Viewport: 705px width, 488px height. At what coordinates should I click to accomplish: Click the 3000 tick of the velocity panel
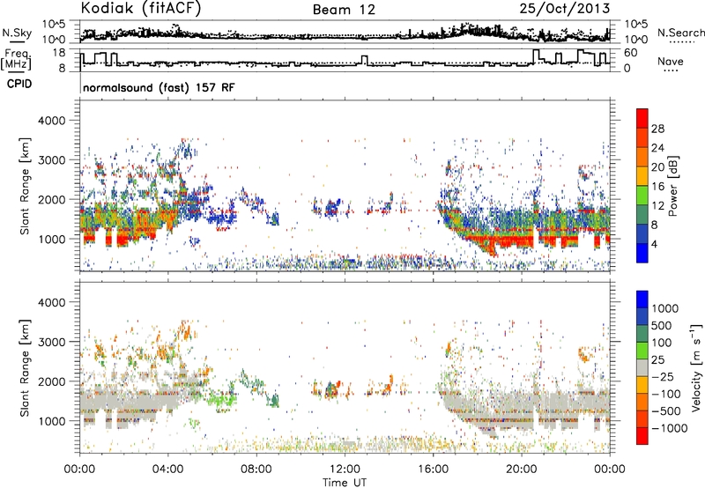point(51,342)
